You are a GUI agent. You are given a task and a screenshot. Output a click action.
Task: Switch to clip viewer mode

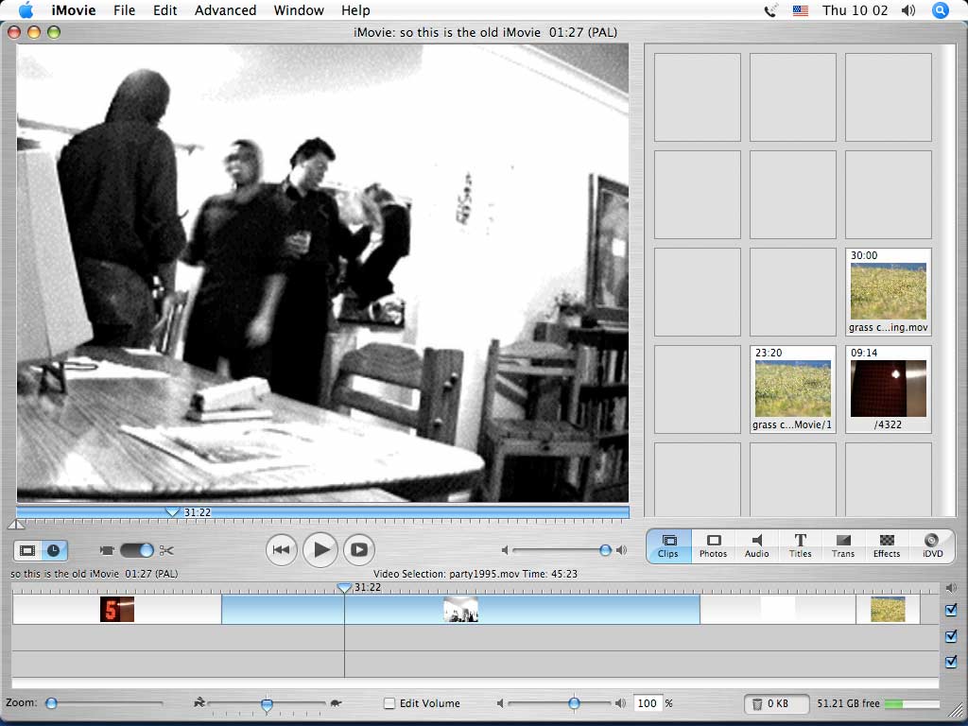(x=27, y=550)
